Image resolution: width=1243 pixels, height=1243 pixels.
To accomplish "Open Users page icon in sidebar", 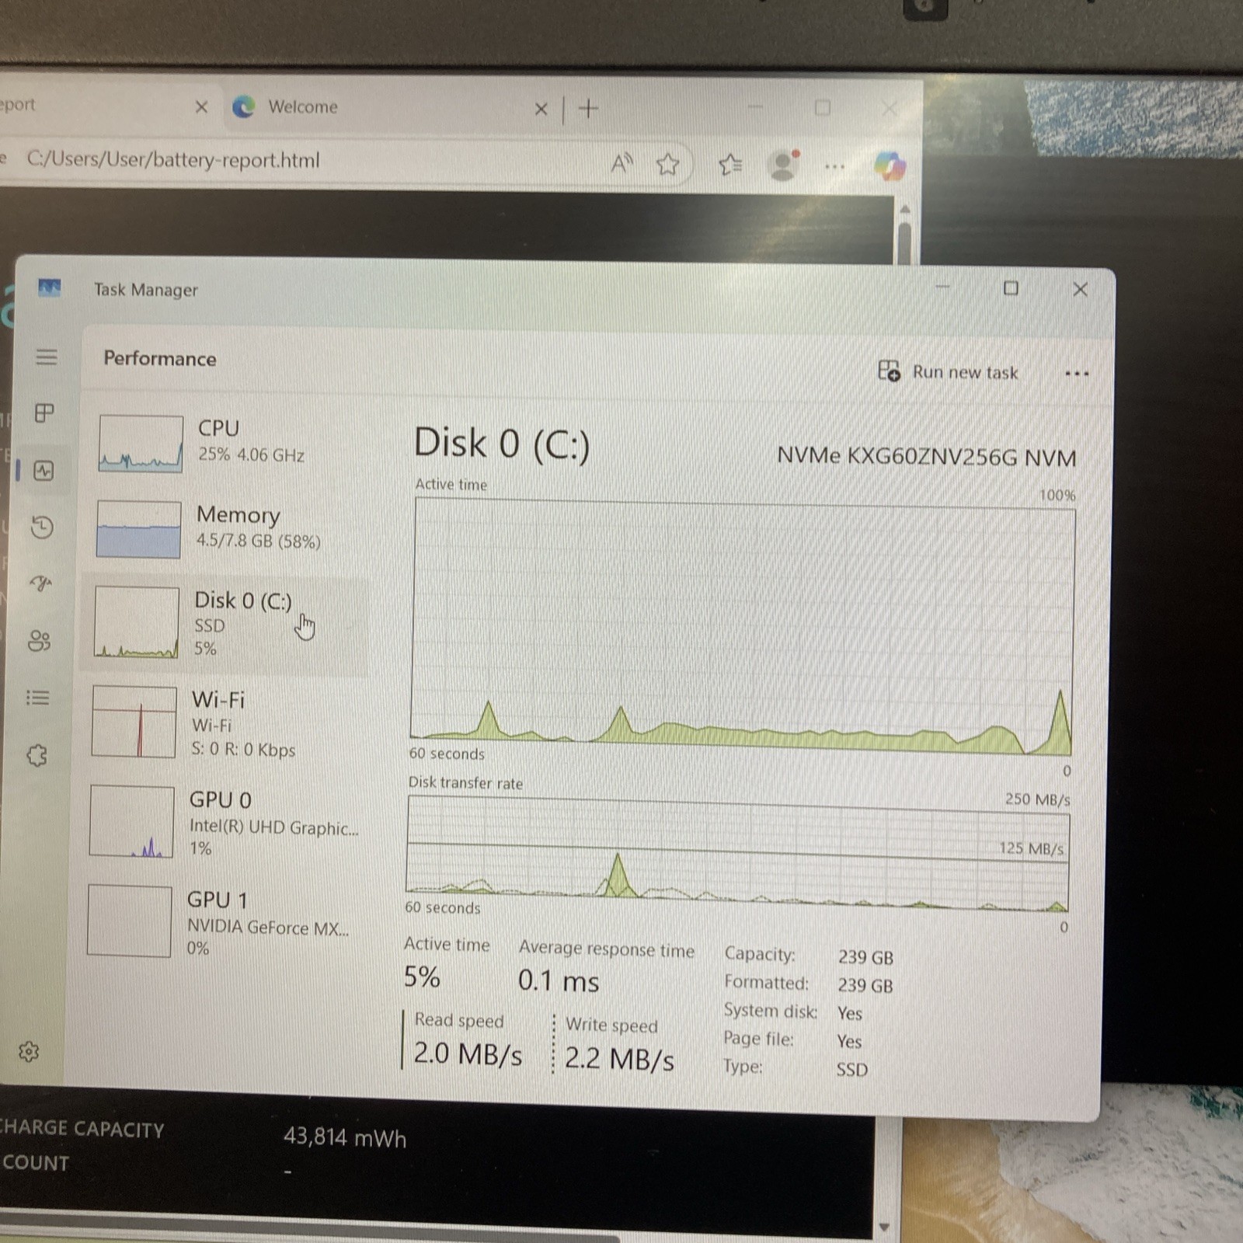I will click(40, 640).
